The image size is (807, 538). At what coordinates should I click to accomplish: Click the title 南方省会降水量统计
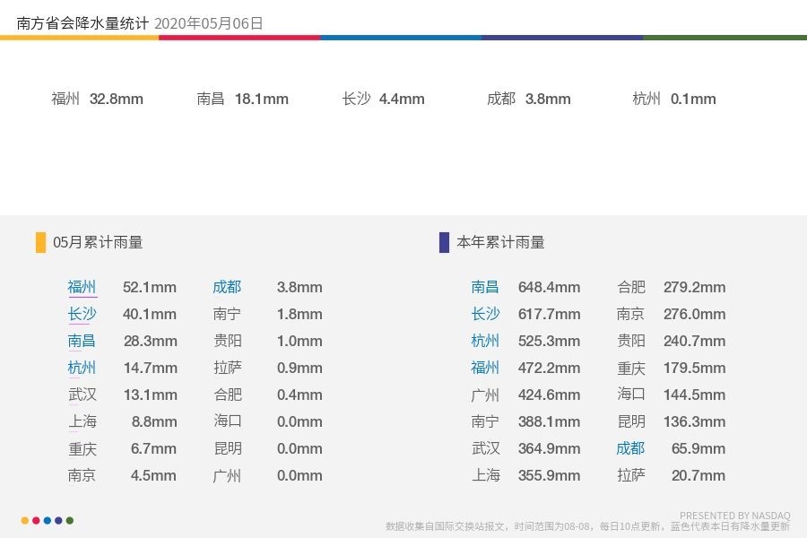coord(82,23)
